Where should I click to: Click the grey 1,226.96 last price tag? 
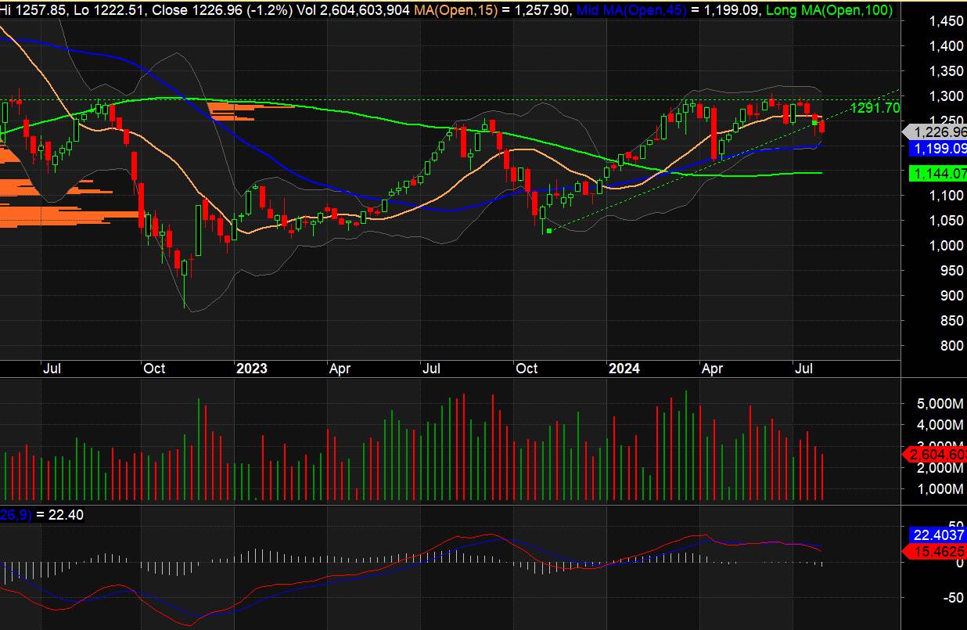click(x=935, y=132)
